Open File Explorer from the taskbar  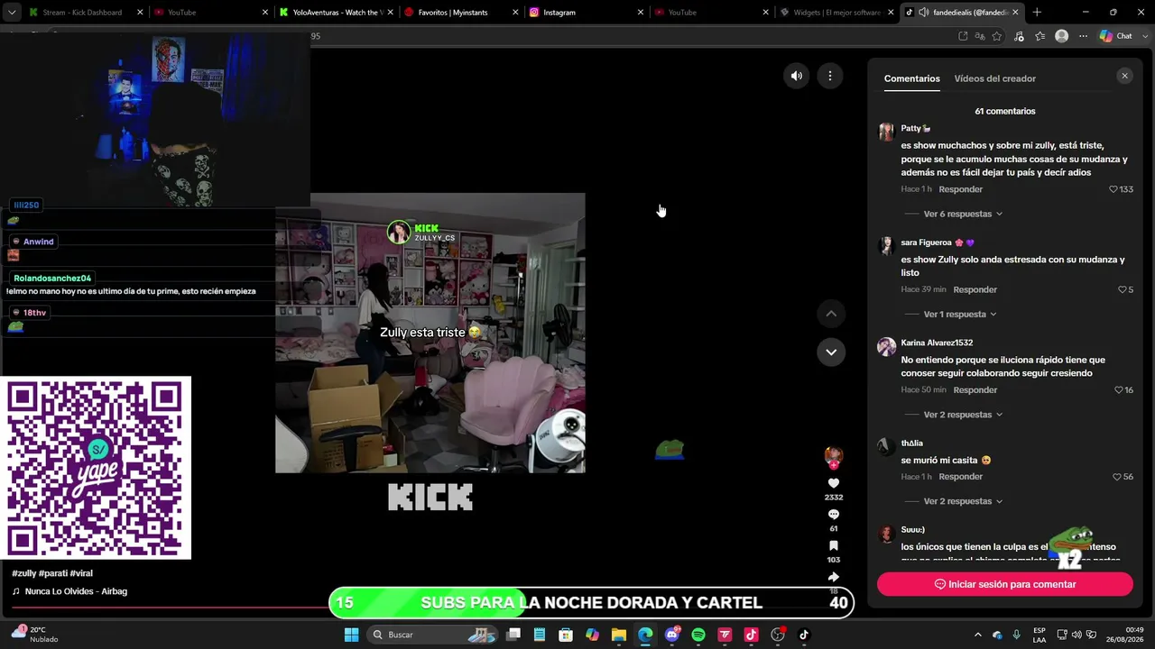(x=619, y=635)
